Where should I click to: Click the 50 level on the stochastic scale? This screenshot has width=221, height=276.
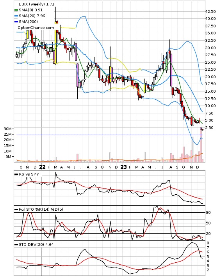208,223
